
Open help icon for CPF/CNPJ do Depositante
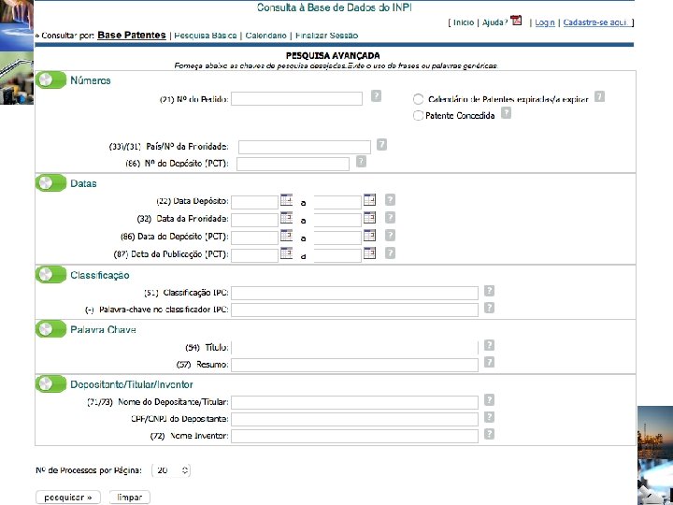coord(489,417)
